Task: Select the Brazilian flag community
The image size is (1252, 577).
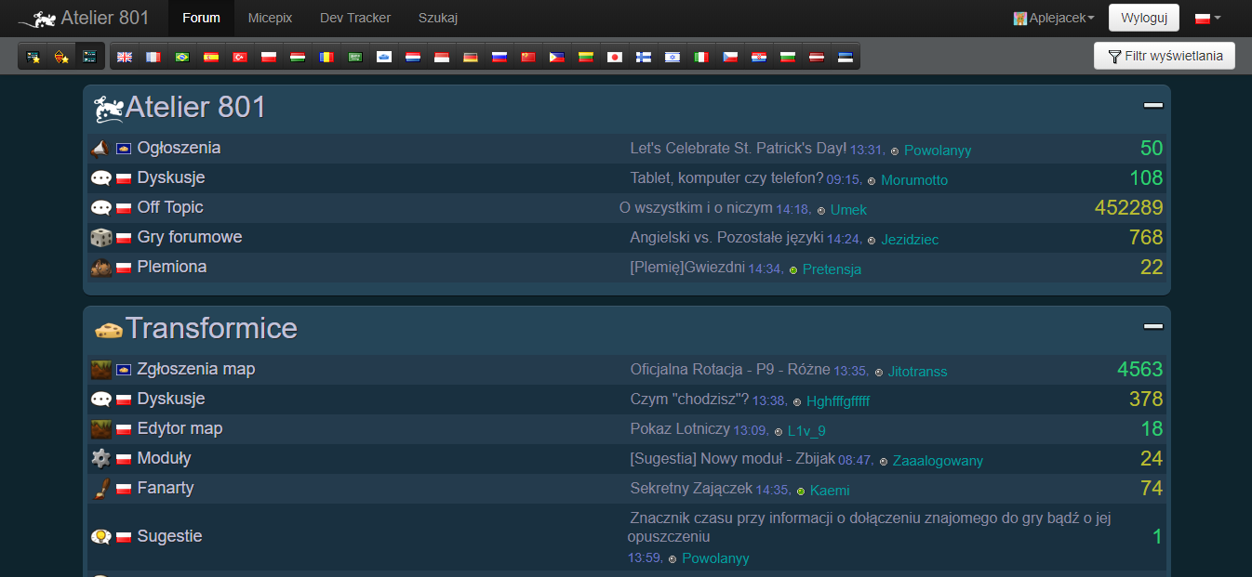Action: pos(182,57)
